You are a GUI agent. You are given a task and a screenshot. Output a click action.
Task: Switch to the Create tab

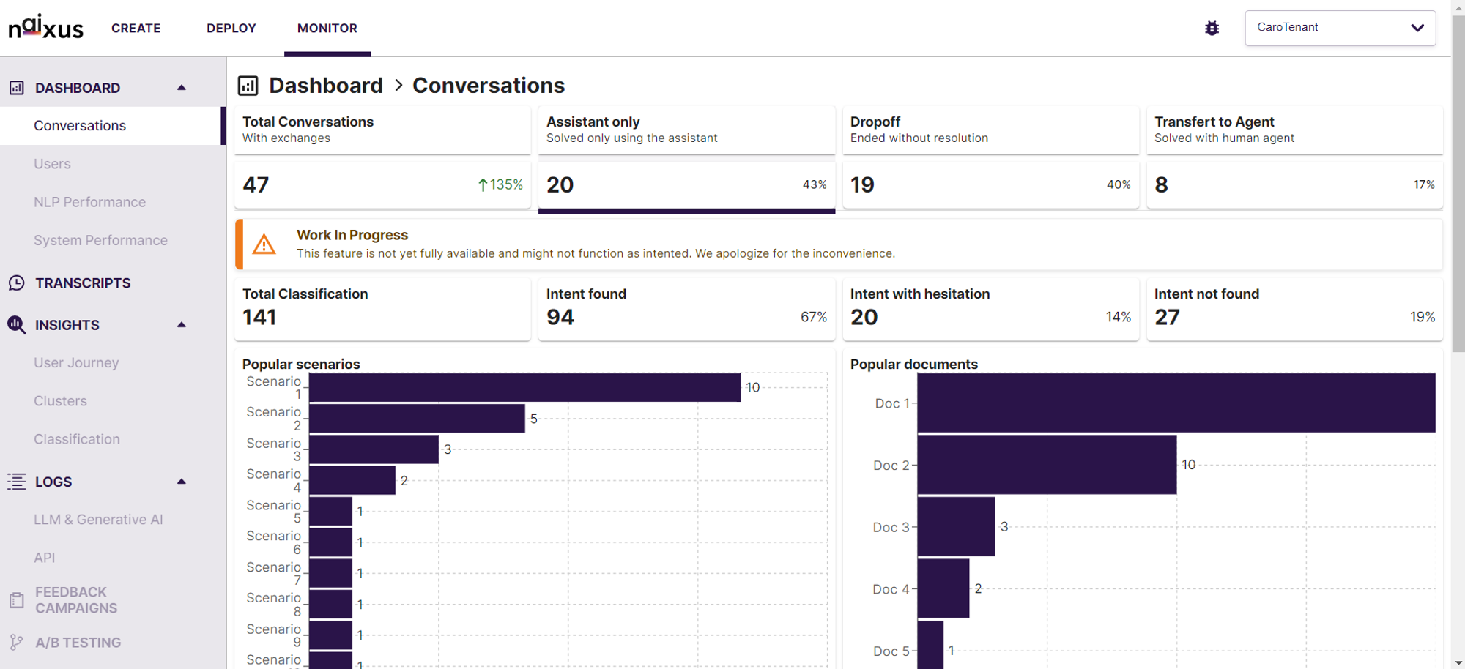click(x=136, y=28)
